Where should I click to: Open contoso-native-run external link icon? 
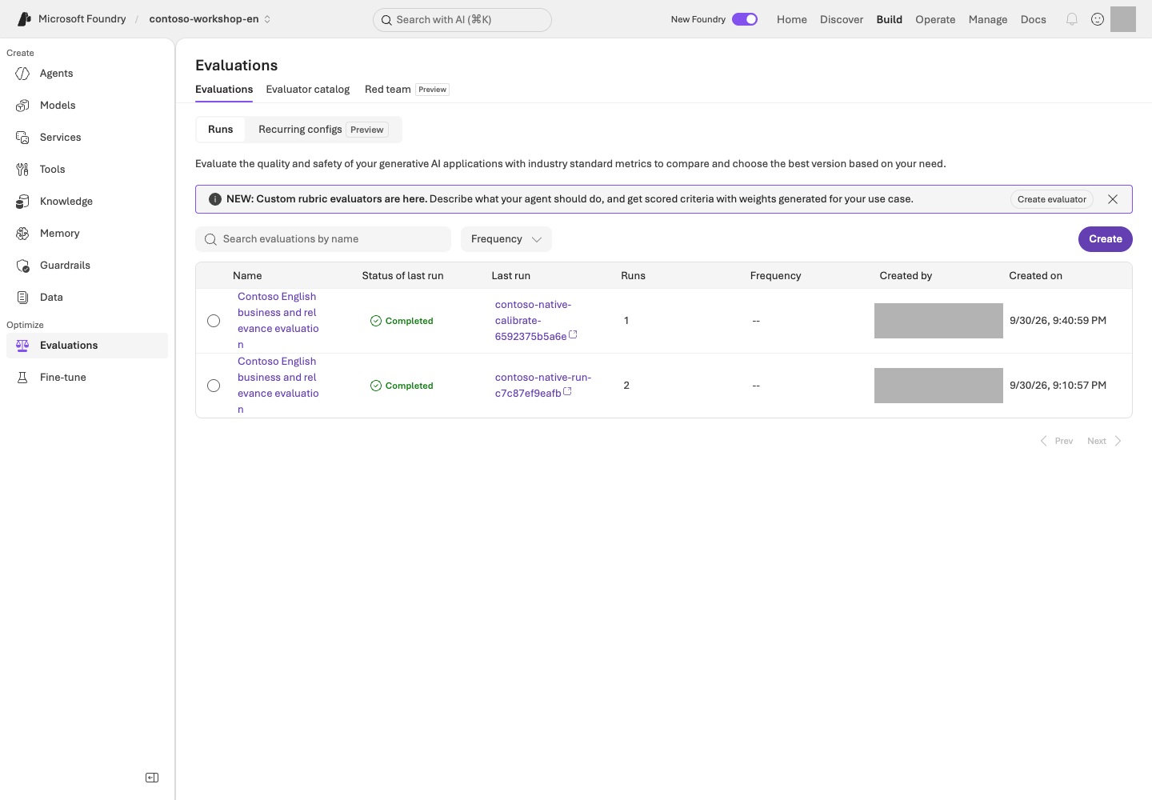point(567,392)
